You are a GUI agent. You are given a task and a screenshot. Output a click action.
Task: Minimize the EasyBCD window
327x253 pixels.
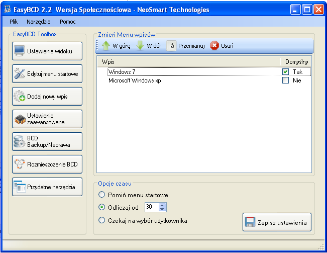tap(295, 10)
